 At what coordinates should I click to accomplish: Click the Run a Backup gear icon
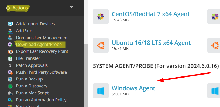pos(10,79)
